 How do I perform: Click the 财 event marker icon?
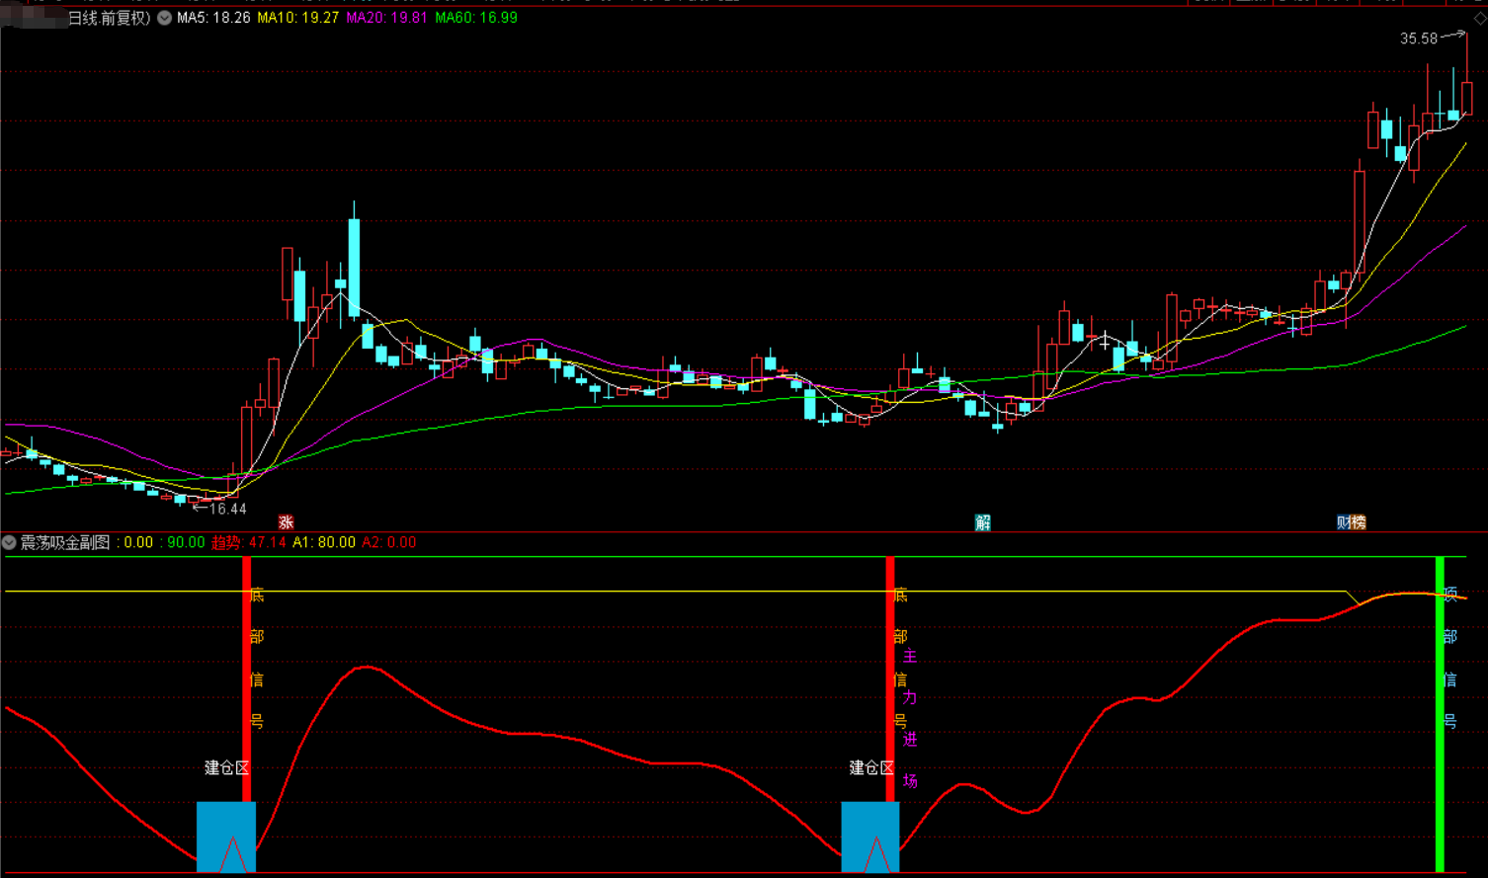1344,522
